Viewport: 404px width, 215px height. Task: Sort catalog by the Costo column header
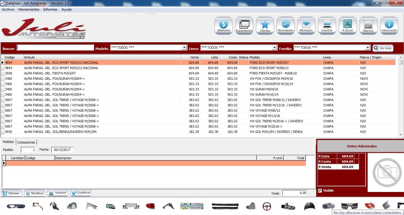(229, 57)
